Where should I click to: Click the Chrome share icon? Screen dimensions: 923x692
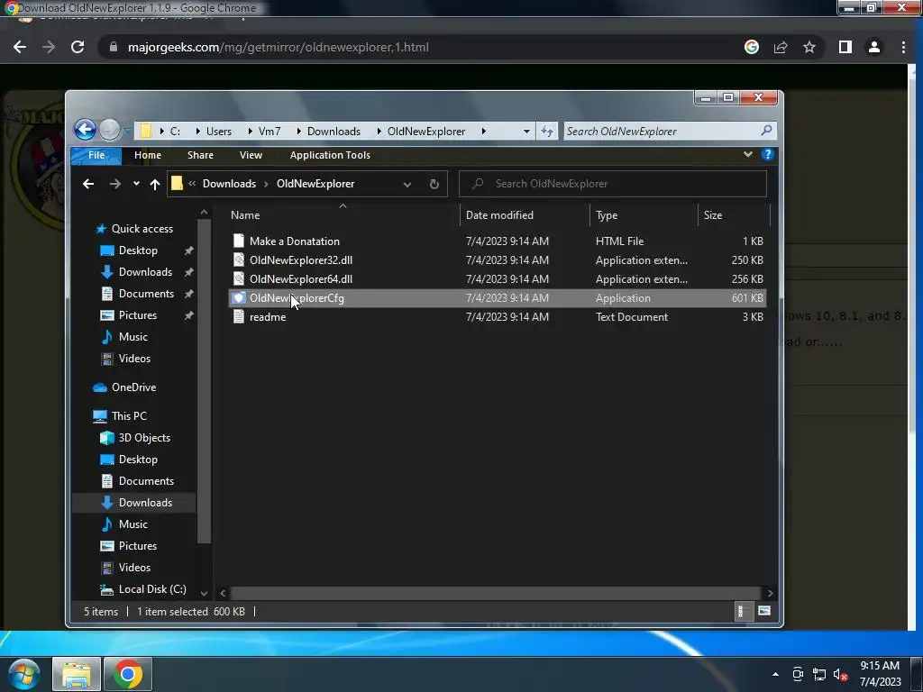click(781, 47)
